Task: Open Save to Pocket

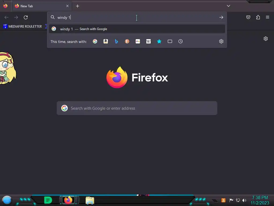Action: click(248, 17)
